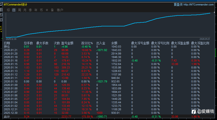Viewport: 217px width, 120px height.
Task: Click the 309.23 profit value
Action: (66, 67)
